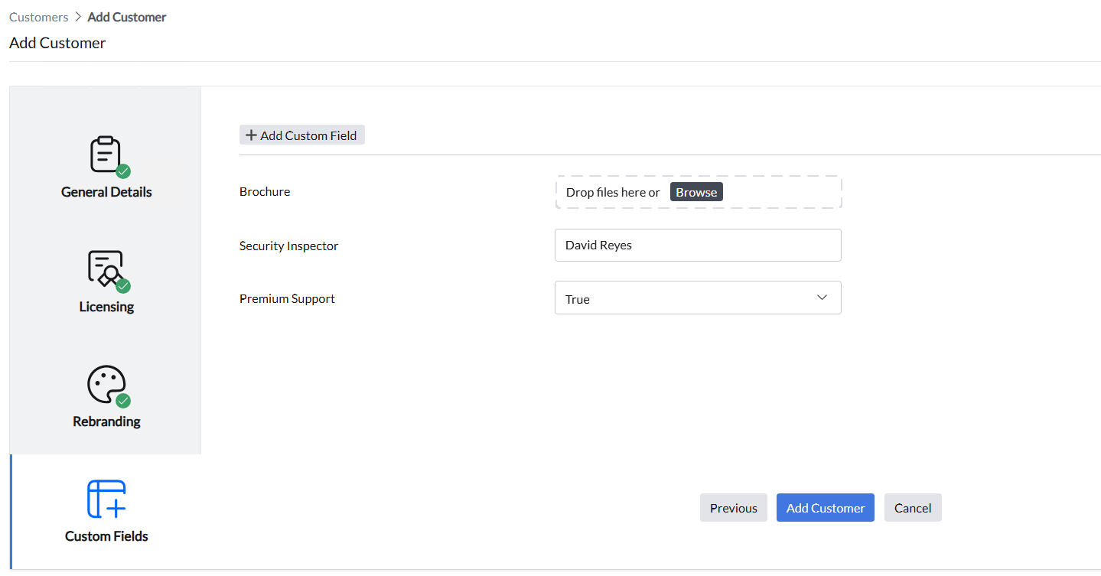Click the Licensing certificate icon
This screenshot has height=576, width=1101.
[x=105, y=268]
